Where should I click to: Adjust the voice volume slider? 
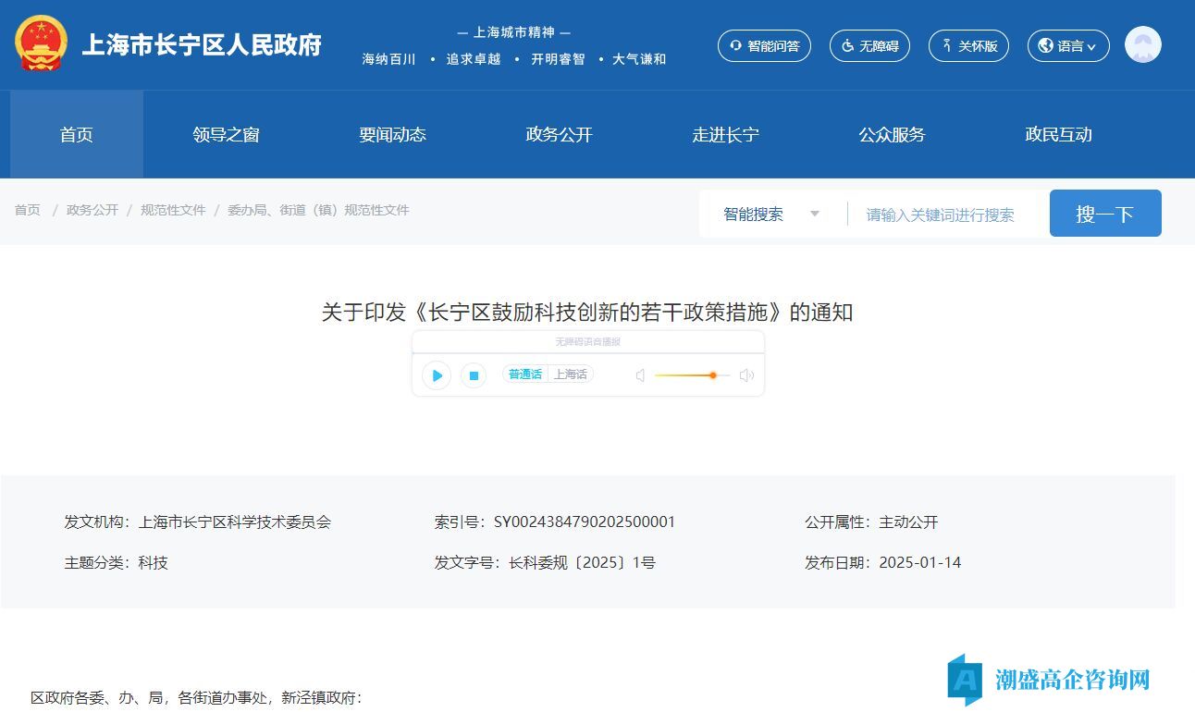pyautogui.click(x=712, y=375)
